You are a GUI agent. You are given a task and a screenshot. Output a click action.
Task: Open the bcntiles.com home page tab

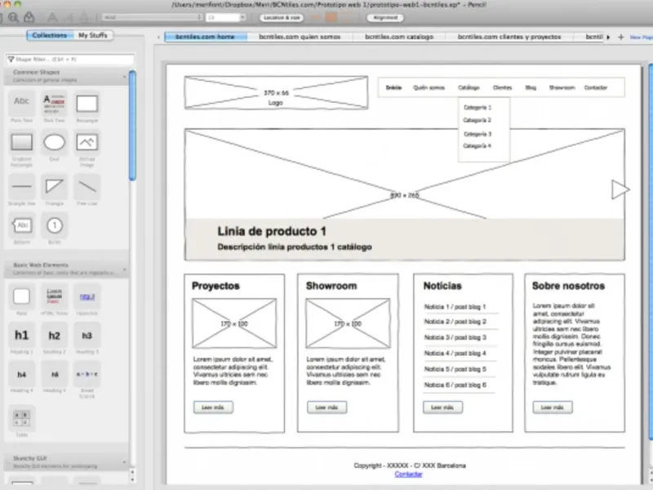206,37
